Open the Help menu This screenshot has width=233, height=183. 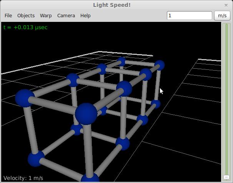pyautogui.click(x=85, y=16)
